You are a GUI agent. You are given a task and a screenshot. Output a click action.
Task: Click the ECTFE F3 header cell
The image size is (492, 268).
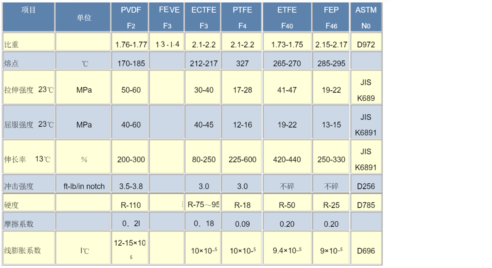(x=203, y=18)
